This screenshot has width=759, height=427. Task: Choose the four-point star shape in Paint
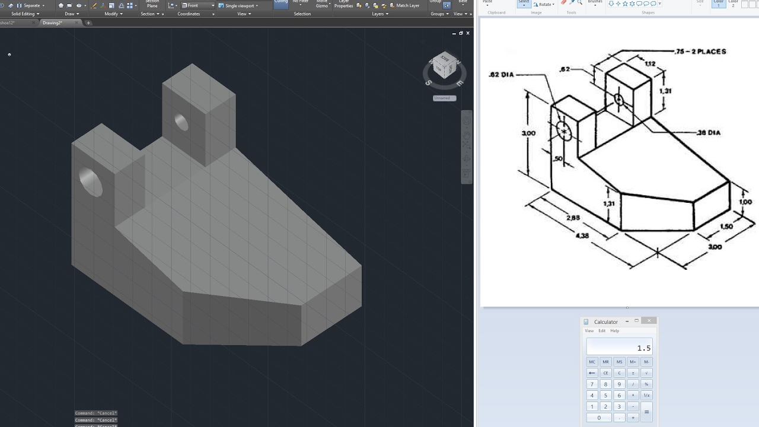coord(618,3)
